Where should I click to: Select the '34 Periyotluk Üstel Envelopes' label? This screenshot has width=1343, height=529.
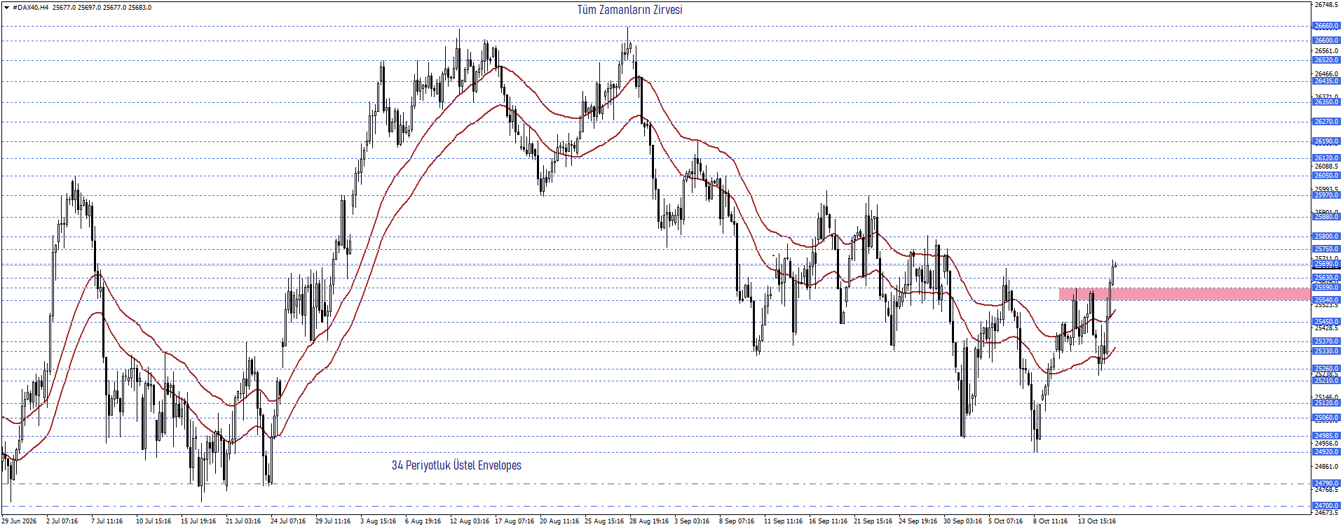click(x=456, y=465)
